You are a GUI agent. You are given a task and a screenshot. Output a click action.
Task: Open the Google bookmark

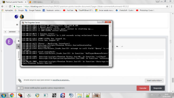19,10
